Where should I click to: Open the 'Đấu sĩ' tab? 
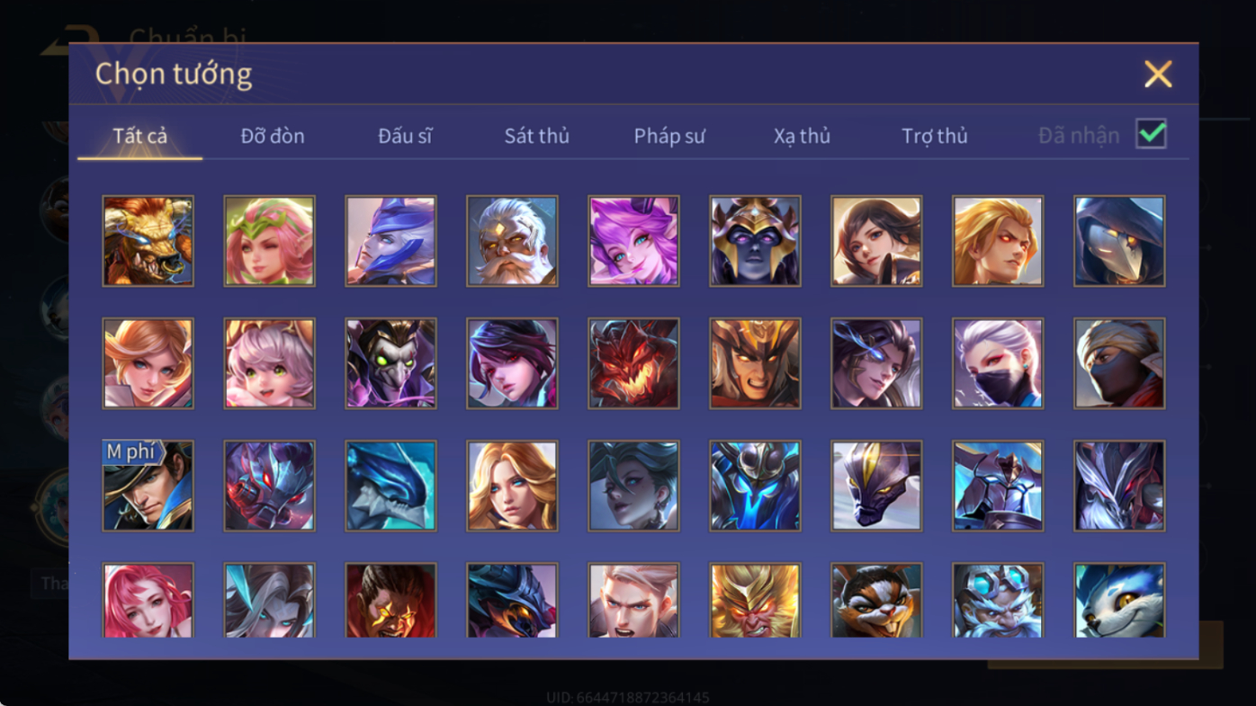(405, 136)
